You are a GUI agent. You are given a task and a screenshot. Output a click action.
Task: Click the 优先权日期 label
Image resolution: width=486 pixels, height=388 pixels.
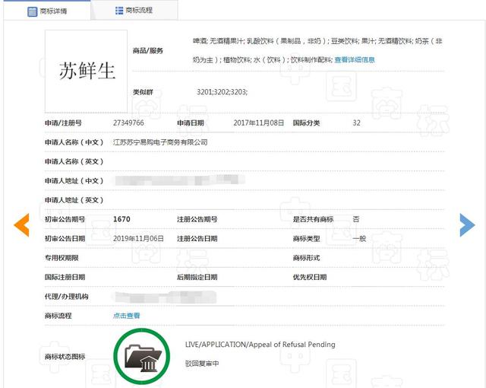pos(310,277)
